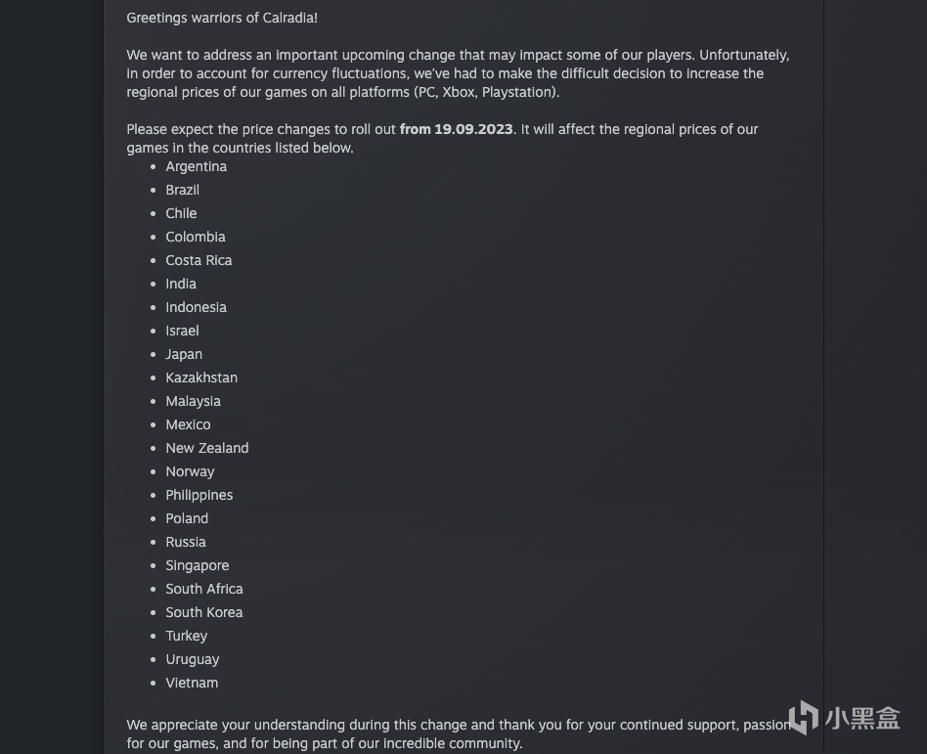Viewport: 927px width, 754px height.
Task: Click the Russia entry
Action: (186, 542)
